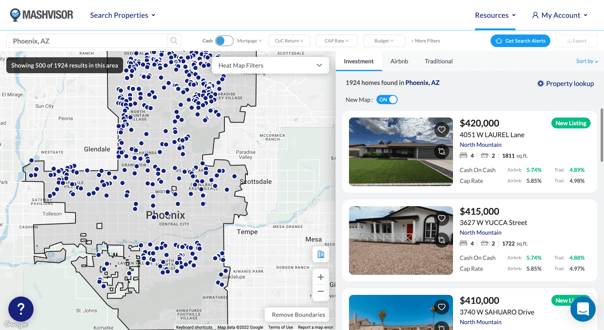Viewport: 604px width, 330px height.
Task: Open the compare icon on the Laurel Lane photo
Action: (x=442, y=151)
